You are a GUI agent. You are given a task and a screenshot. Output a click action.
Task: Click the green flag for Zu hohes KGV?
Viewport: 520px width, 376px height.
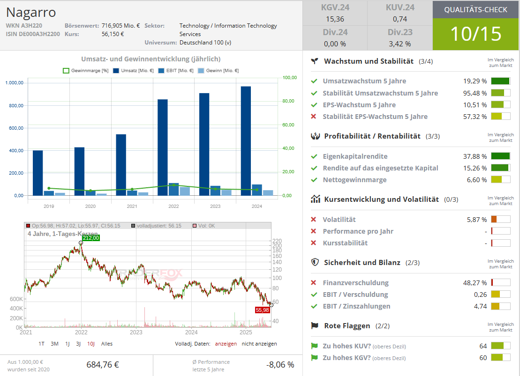coord(314,358)
